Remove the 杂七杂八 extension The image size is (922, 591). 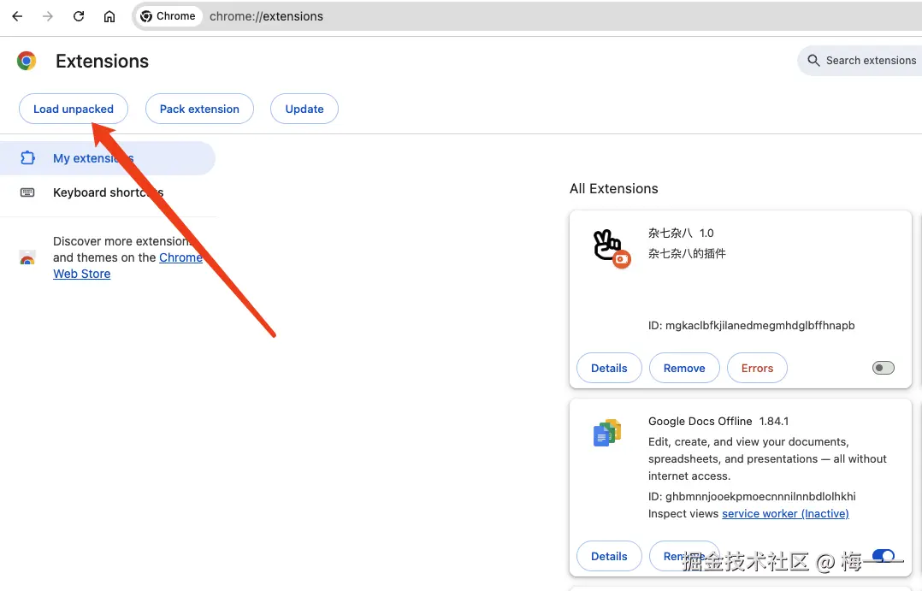point(684,368)
